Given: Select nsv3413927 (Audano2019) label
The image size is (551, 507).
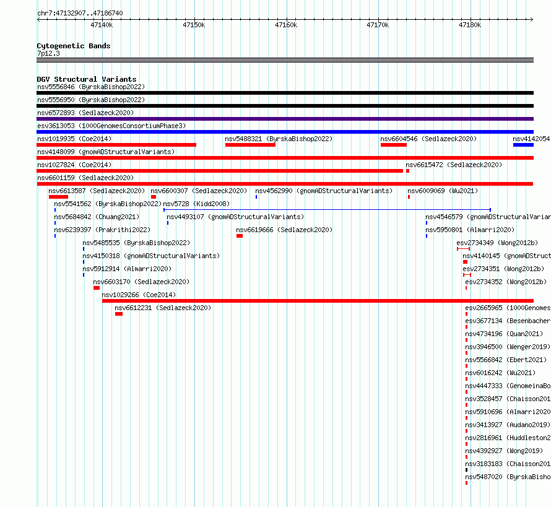Looking at the screenshot, I should (508, 425).
